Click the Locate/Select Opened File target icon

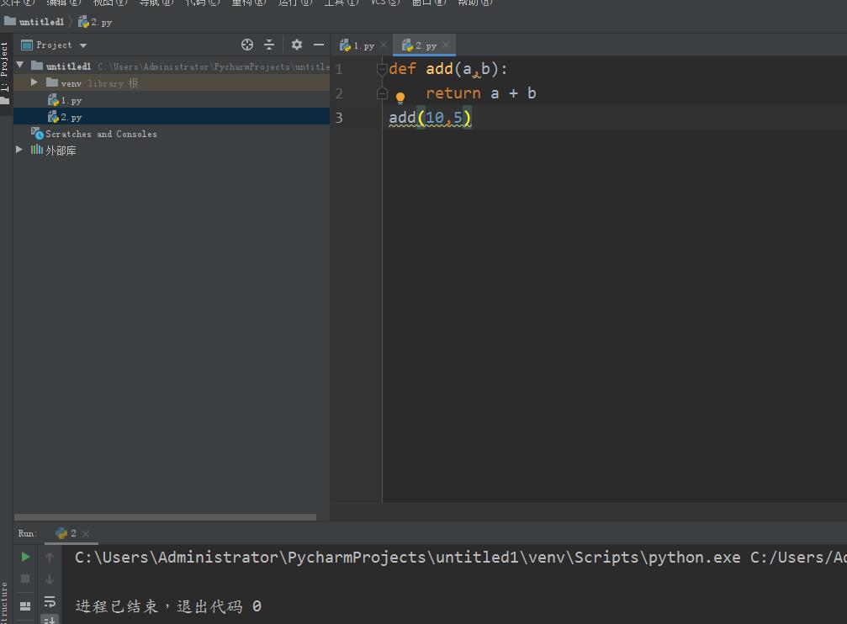pyautogui.click(x=247, y=45)
